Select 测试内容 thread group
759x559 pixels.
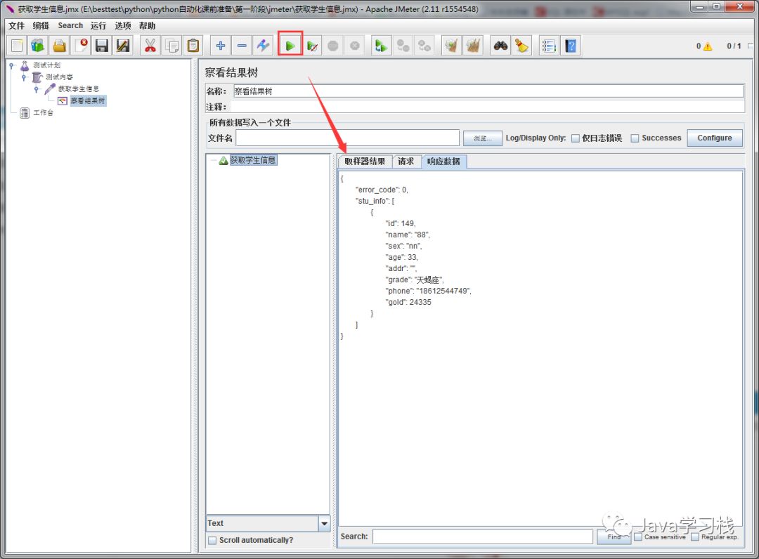(x=59, y=77)
